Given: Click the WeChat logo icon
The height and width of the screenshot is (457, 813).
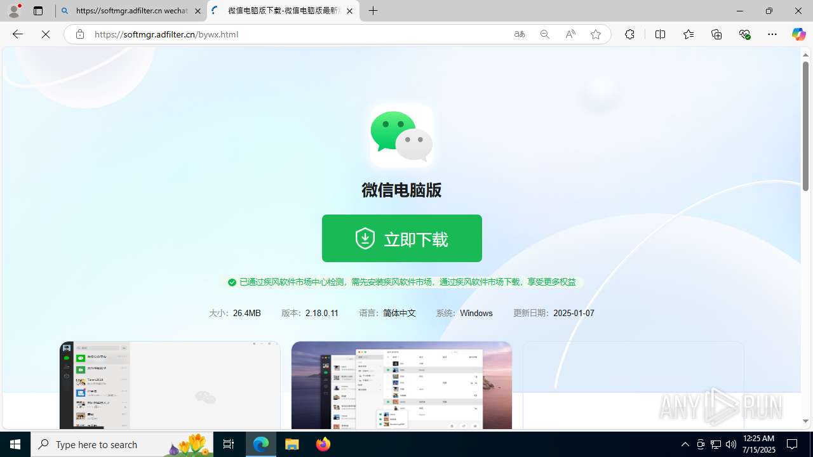Looking at the screenshot, I should (401, 136).
